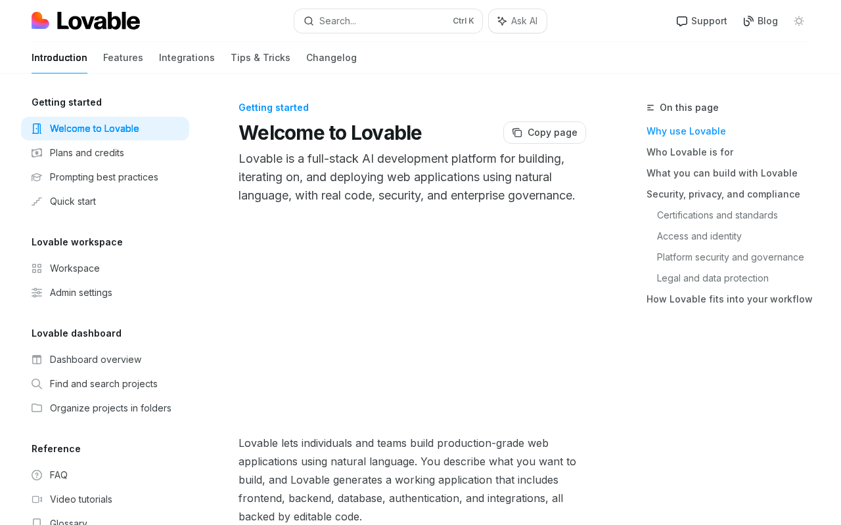
Task: Switch to the Features tab
Action: (123, 58)
